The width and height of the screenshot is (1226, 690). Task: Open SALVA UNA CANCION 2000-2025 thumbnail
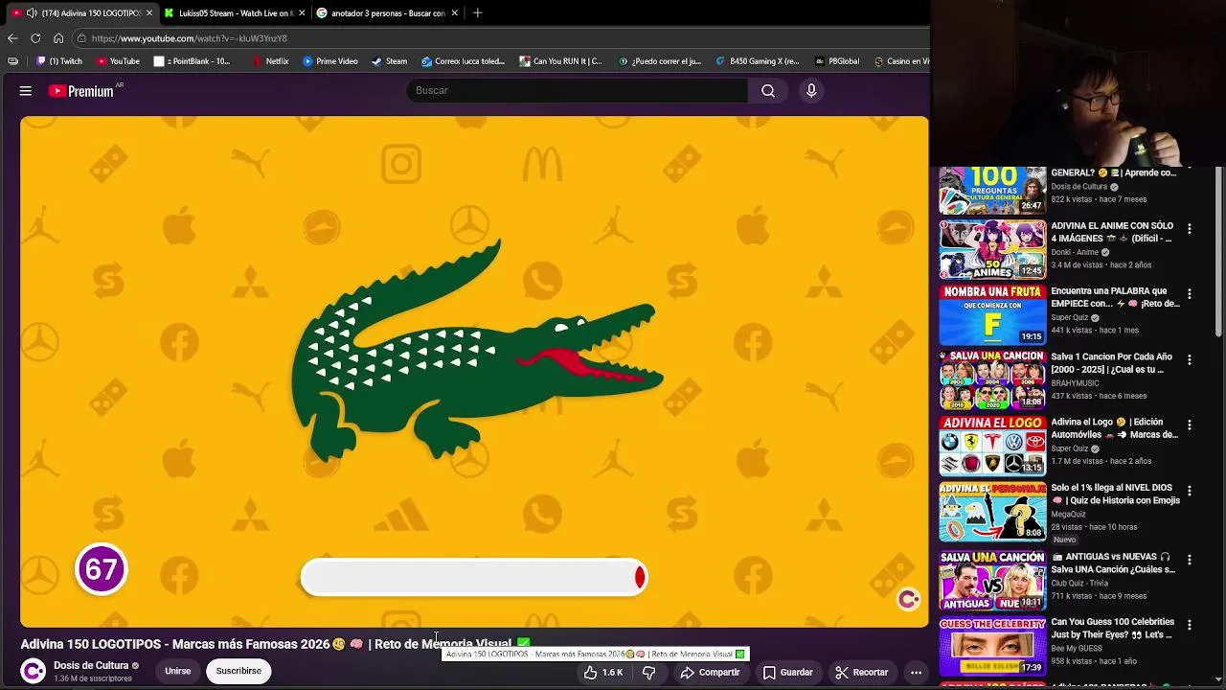point(992,379)
